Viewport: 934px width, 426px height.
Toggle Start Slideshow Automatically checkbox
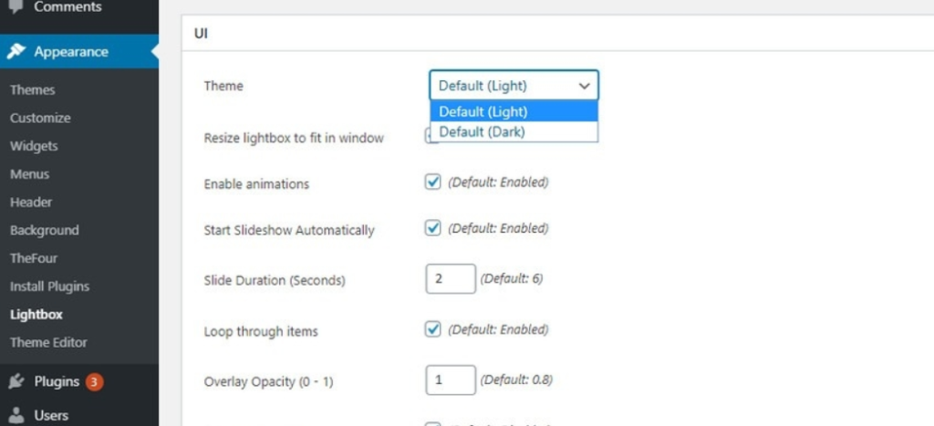432,228
